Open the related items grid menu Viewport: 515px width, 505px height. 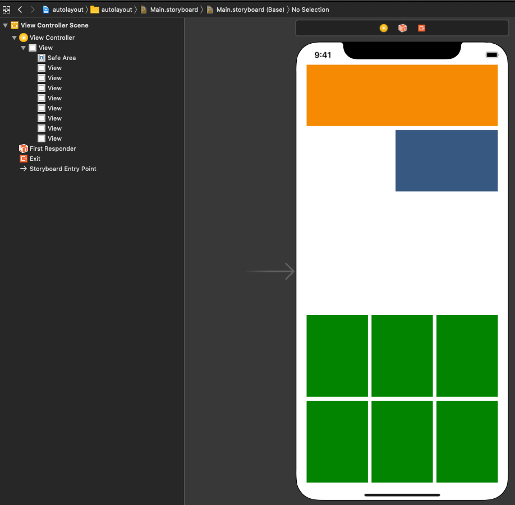(7, 10)
